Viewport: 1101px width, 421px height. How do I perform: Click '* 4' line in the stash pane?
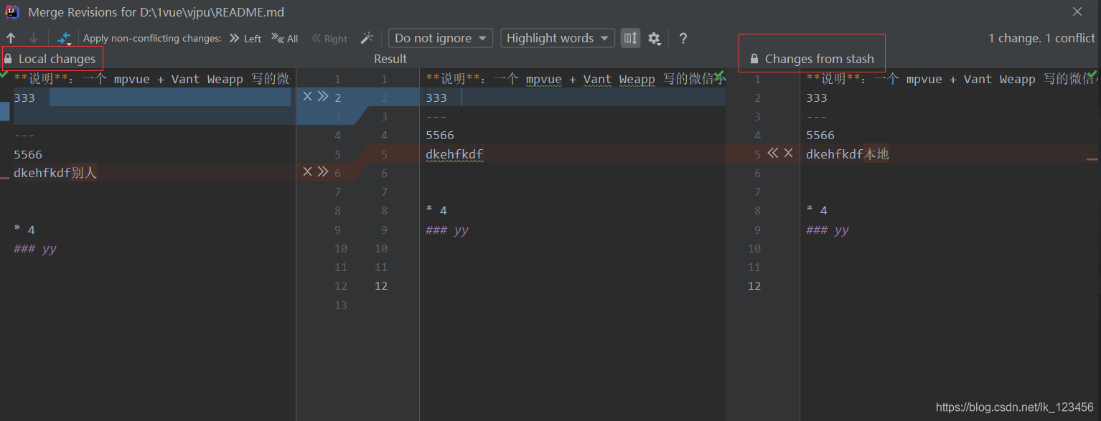817,211
